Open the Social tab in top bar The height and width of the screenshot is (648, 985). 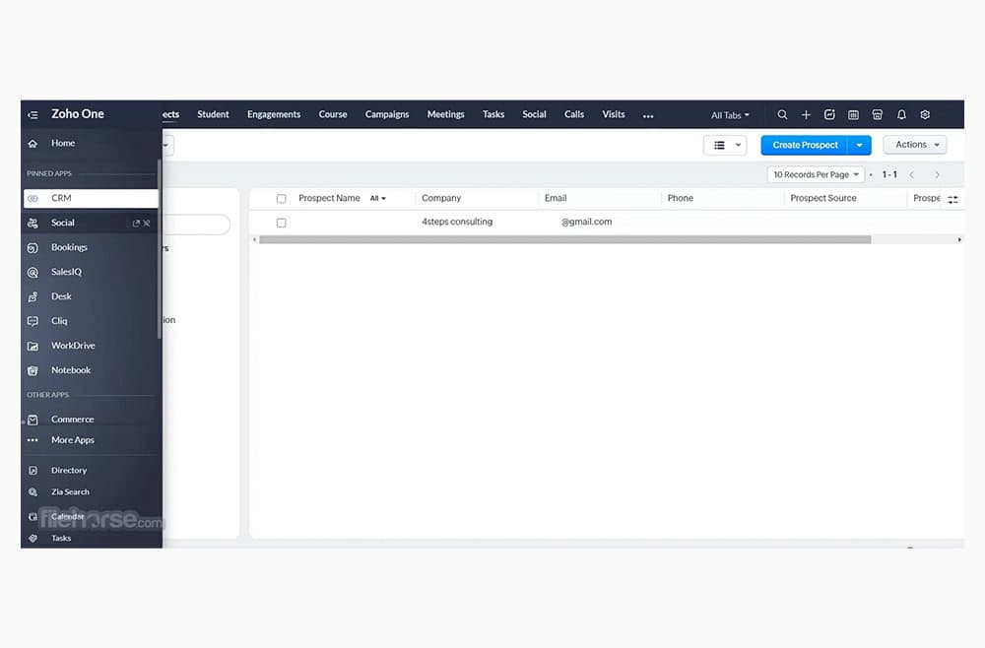[535, 114]
